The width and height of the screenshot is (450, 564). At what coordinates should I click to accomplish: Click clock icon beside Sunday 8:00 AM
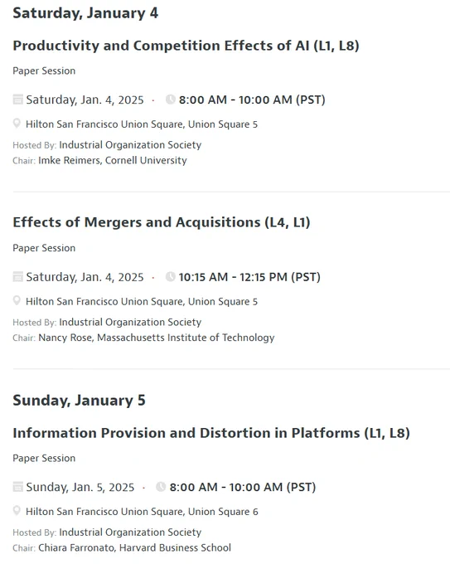(x=161, y=487)
